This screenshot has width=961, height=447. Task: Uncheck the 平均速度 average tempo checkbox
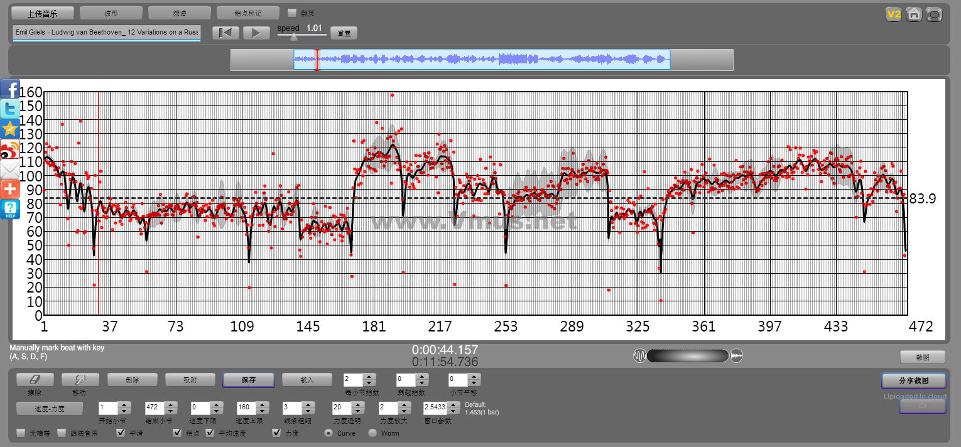[210, 433]
